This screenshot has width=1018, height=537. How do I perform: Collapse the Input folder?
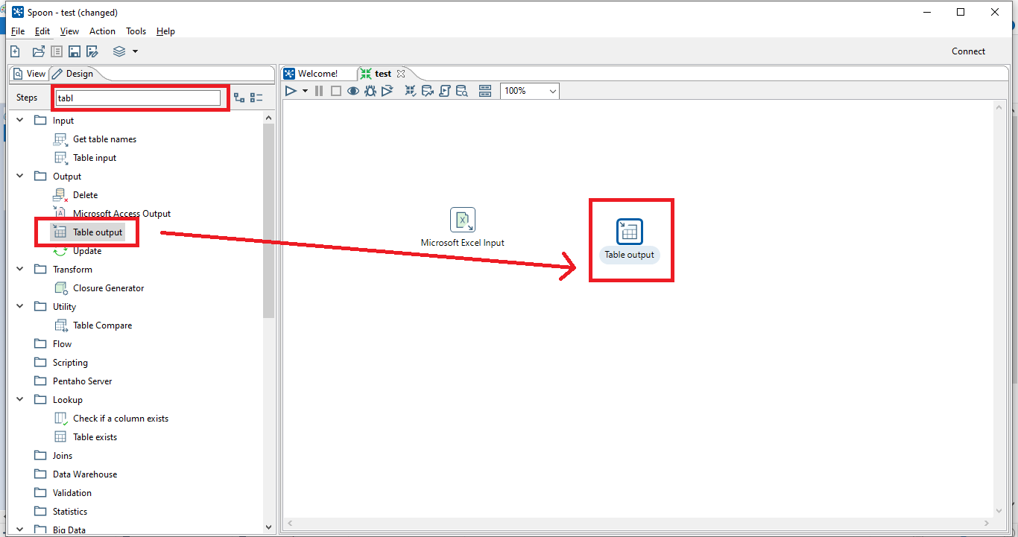click(20, 120)
